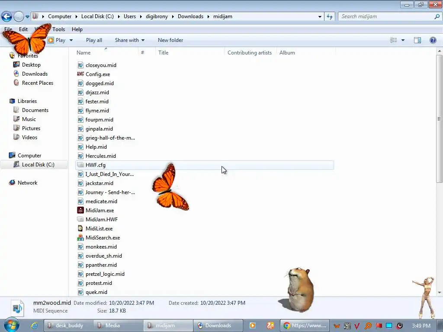Open Recent Places in Favorites
This screenshot has height=332, width=443.
coord(38,83)
